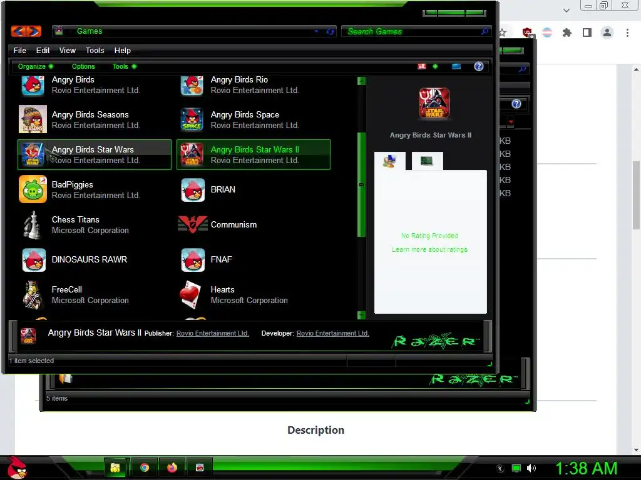Select the DINOSAURS RAWR icon
The image size is (641, 480).
click(34, 259)
